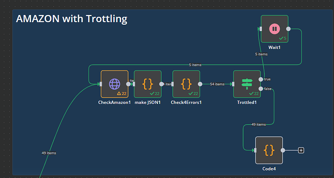
Task: Click the green checkmark on Wait1
Action: (281, 38)
